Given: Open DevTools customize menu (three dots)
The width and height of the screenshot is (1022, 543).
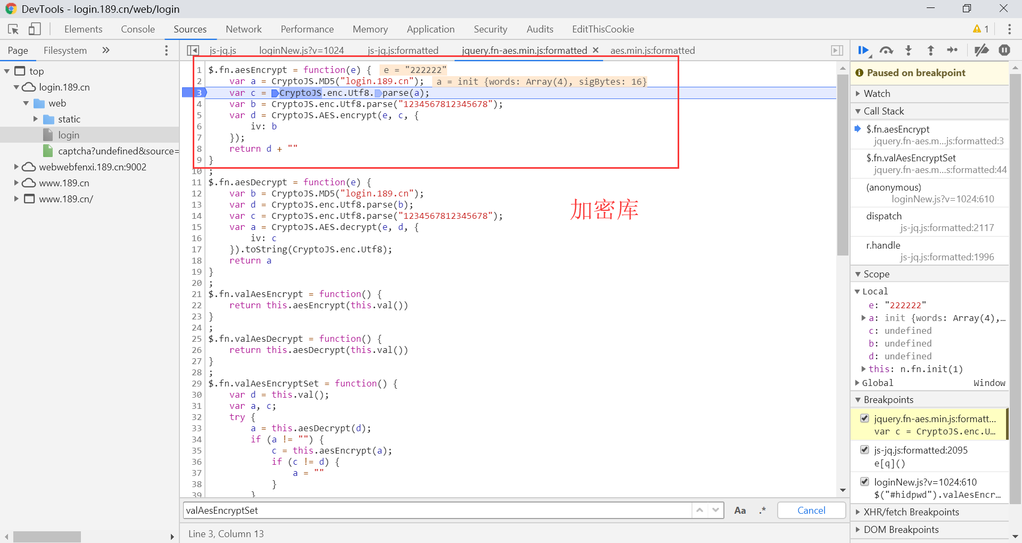Looking at the screenshot, I should coord(1009,29).
